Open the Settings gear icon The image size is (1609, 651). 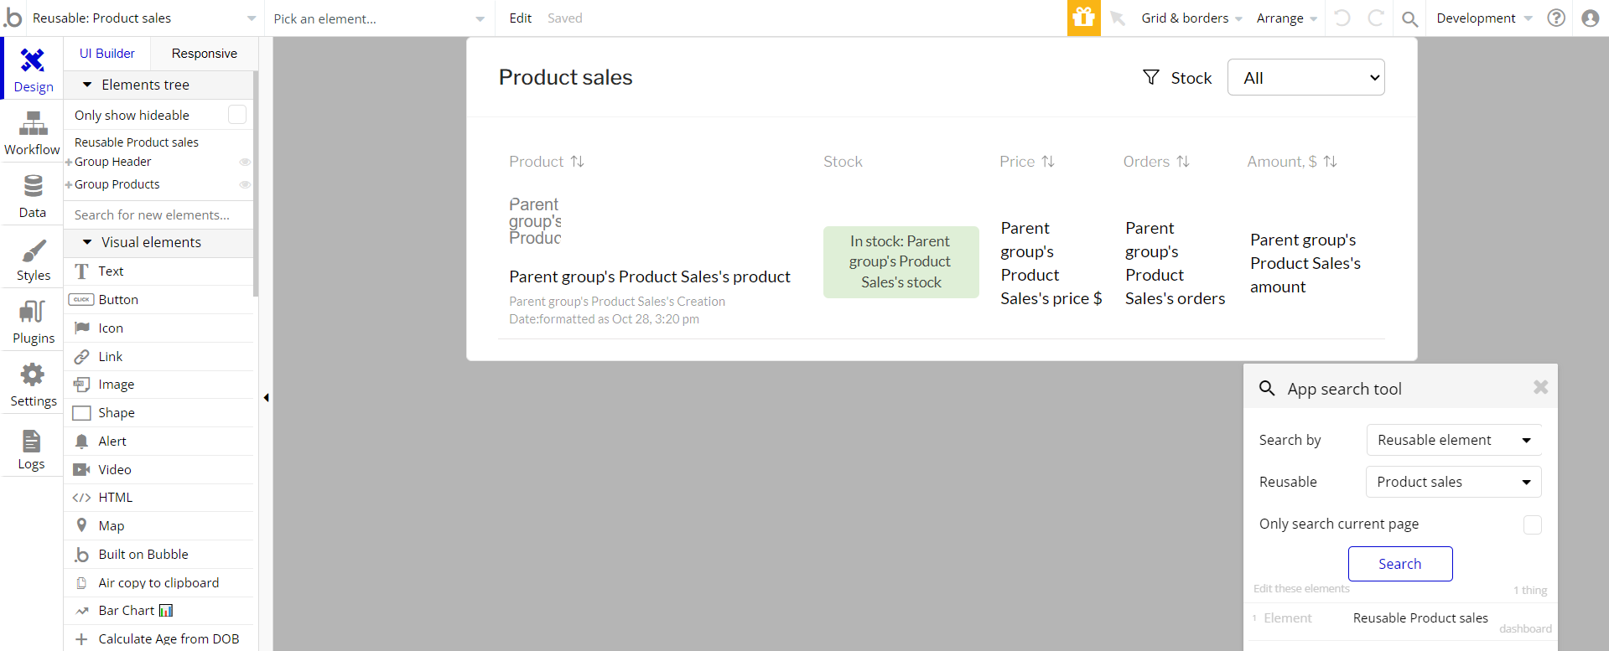coord(33,375)
